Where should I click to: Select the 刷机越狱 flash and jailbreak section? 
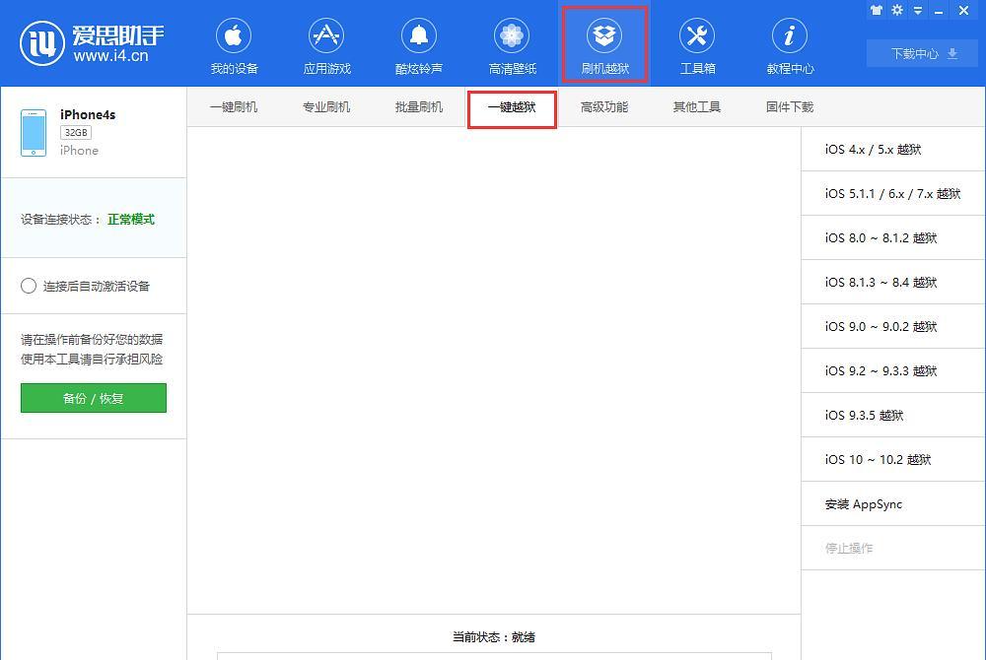pyautogui.click(x=604, y=44)
